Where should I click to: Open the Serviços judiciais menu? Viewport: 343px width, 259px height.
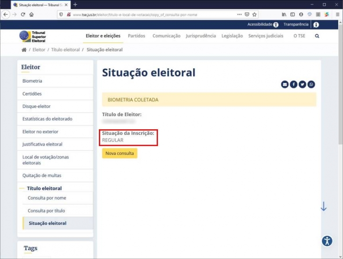266,36
